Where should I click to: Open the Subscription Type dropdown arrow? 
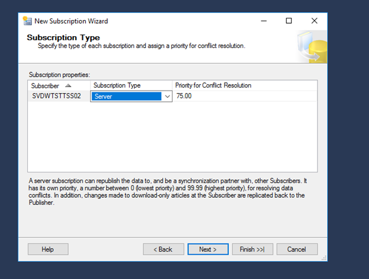coord(167,97)
